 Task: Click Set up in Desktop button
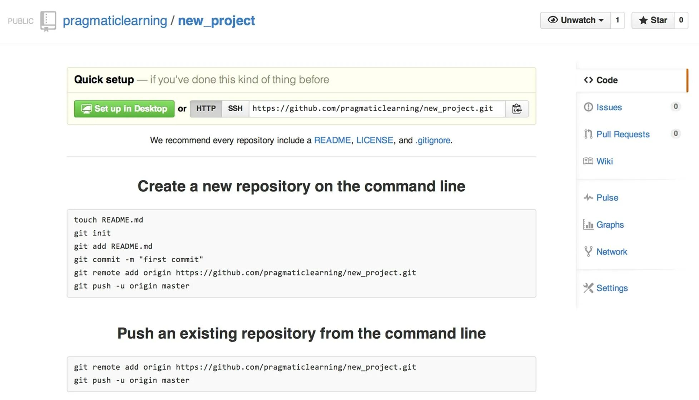point(124,109)
